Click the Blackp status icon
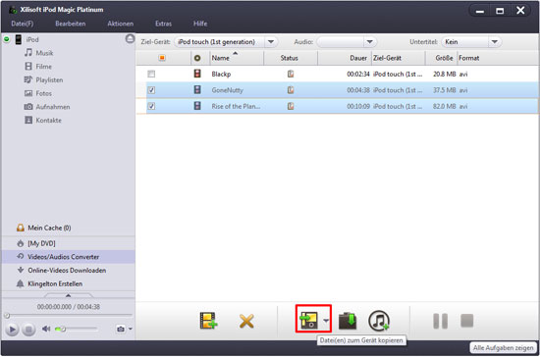This screenshot has height=357, width=540. [x=291, y=74]
